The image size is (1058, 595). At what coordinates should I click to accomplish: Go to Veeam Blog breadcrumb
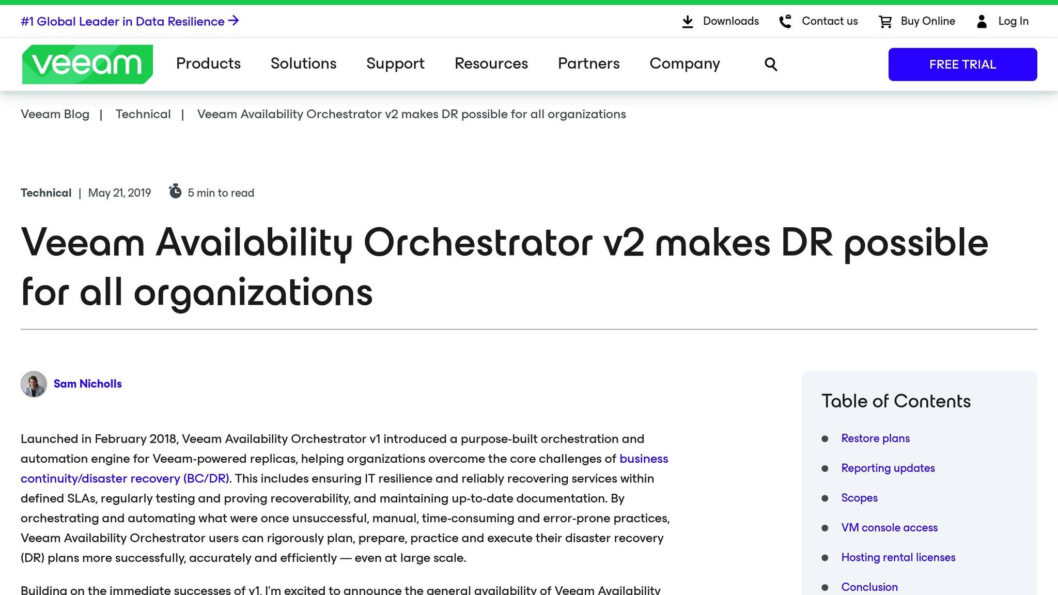(x=55, y=114)
